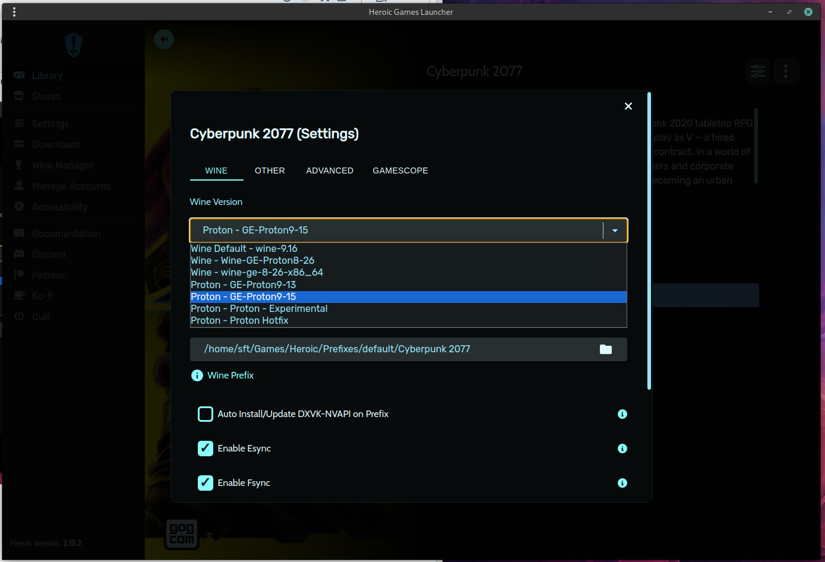Select Proton - Proton - Experimental option
The image size is (825, 562).
point(408,309)
